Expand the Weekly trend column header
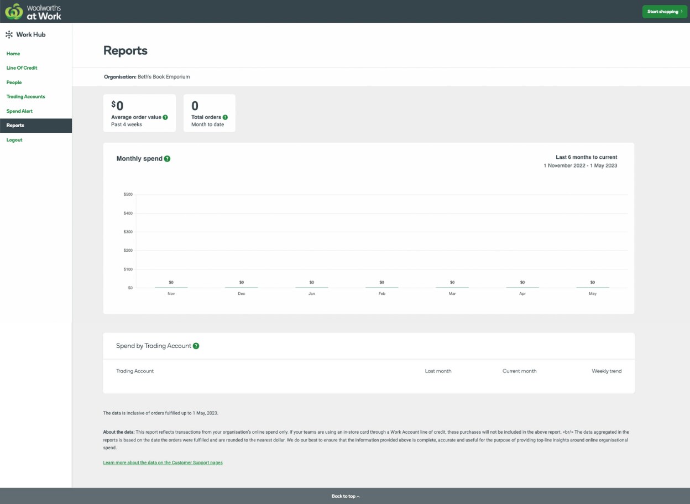This screenshot has height=504, width=690. coord(606,371)
